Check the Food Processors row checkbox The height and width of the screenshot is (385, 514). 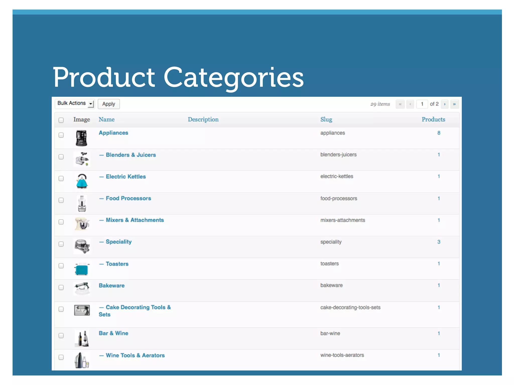61,200
